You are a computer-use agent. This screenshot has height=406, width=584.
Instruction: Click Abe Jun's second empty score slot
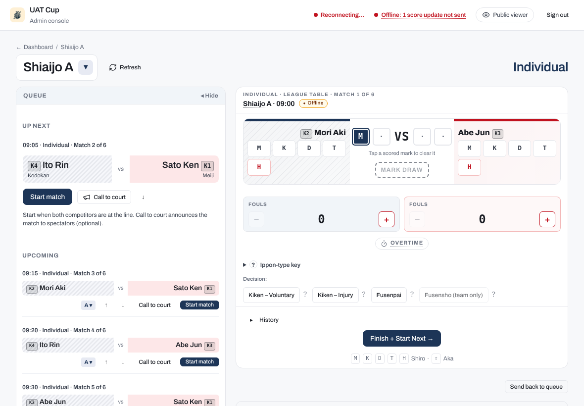tap(443, 137)
